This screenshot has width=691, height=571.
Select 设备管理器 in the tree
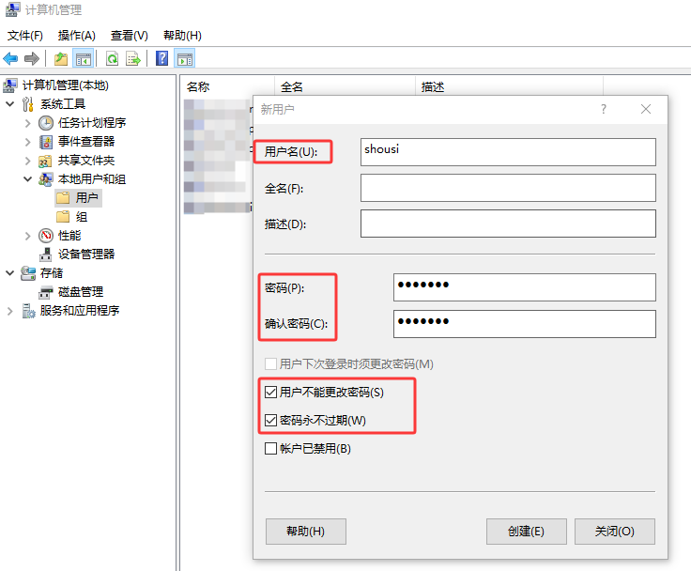point(86,255)
